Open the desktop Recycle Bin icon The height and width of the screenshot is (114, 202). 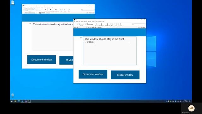[x=13, y=95]
